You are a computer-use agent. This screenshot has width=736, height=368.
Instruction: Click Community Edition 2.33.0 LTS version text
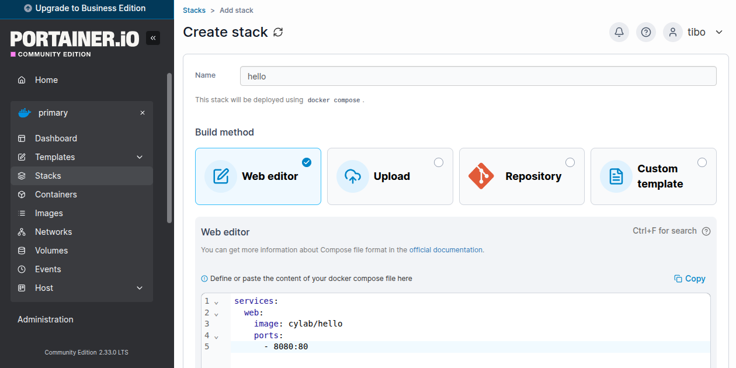point(86,353)
